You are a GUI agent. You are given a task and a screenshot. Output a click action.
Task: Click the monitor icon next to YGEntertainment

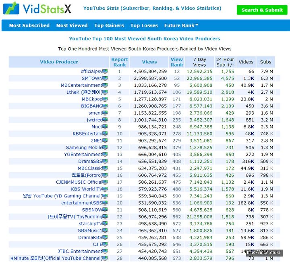click(x=105, y=155)
